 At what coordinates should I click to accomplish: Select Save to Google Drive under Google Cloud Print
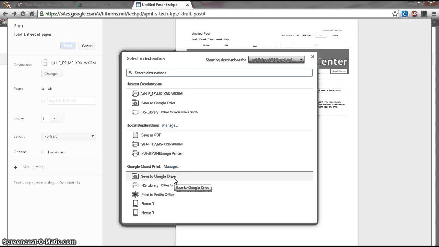[x=219, y=176]
